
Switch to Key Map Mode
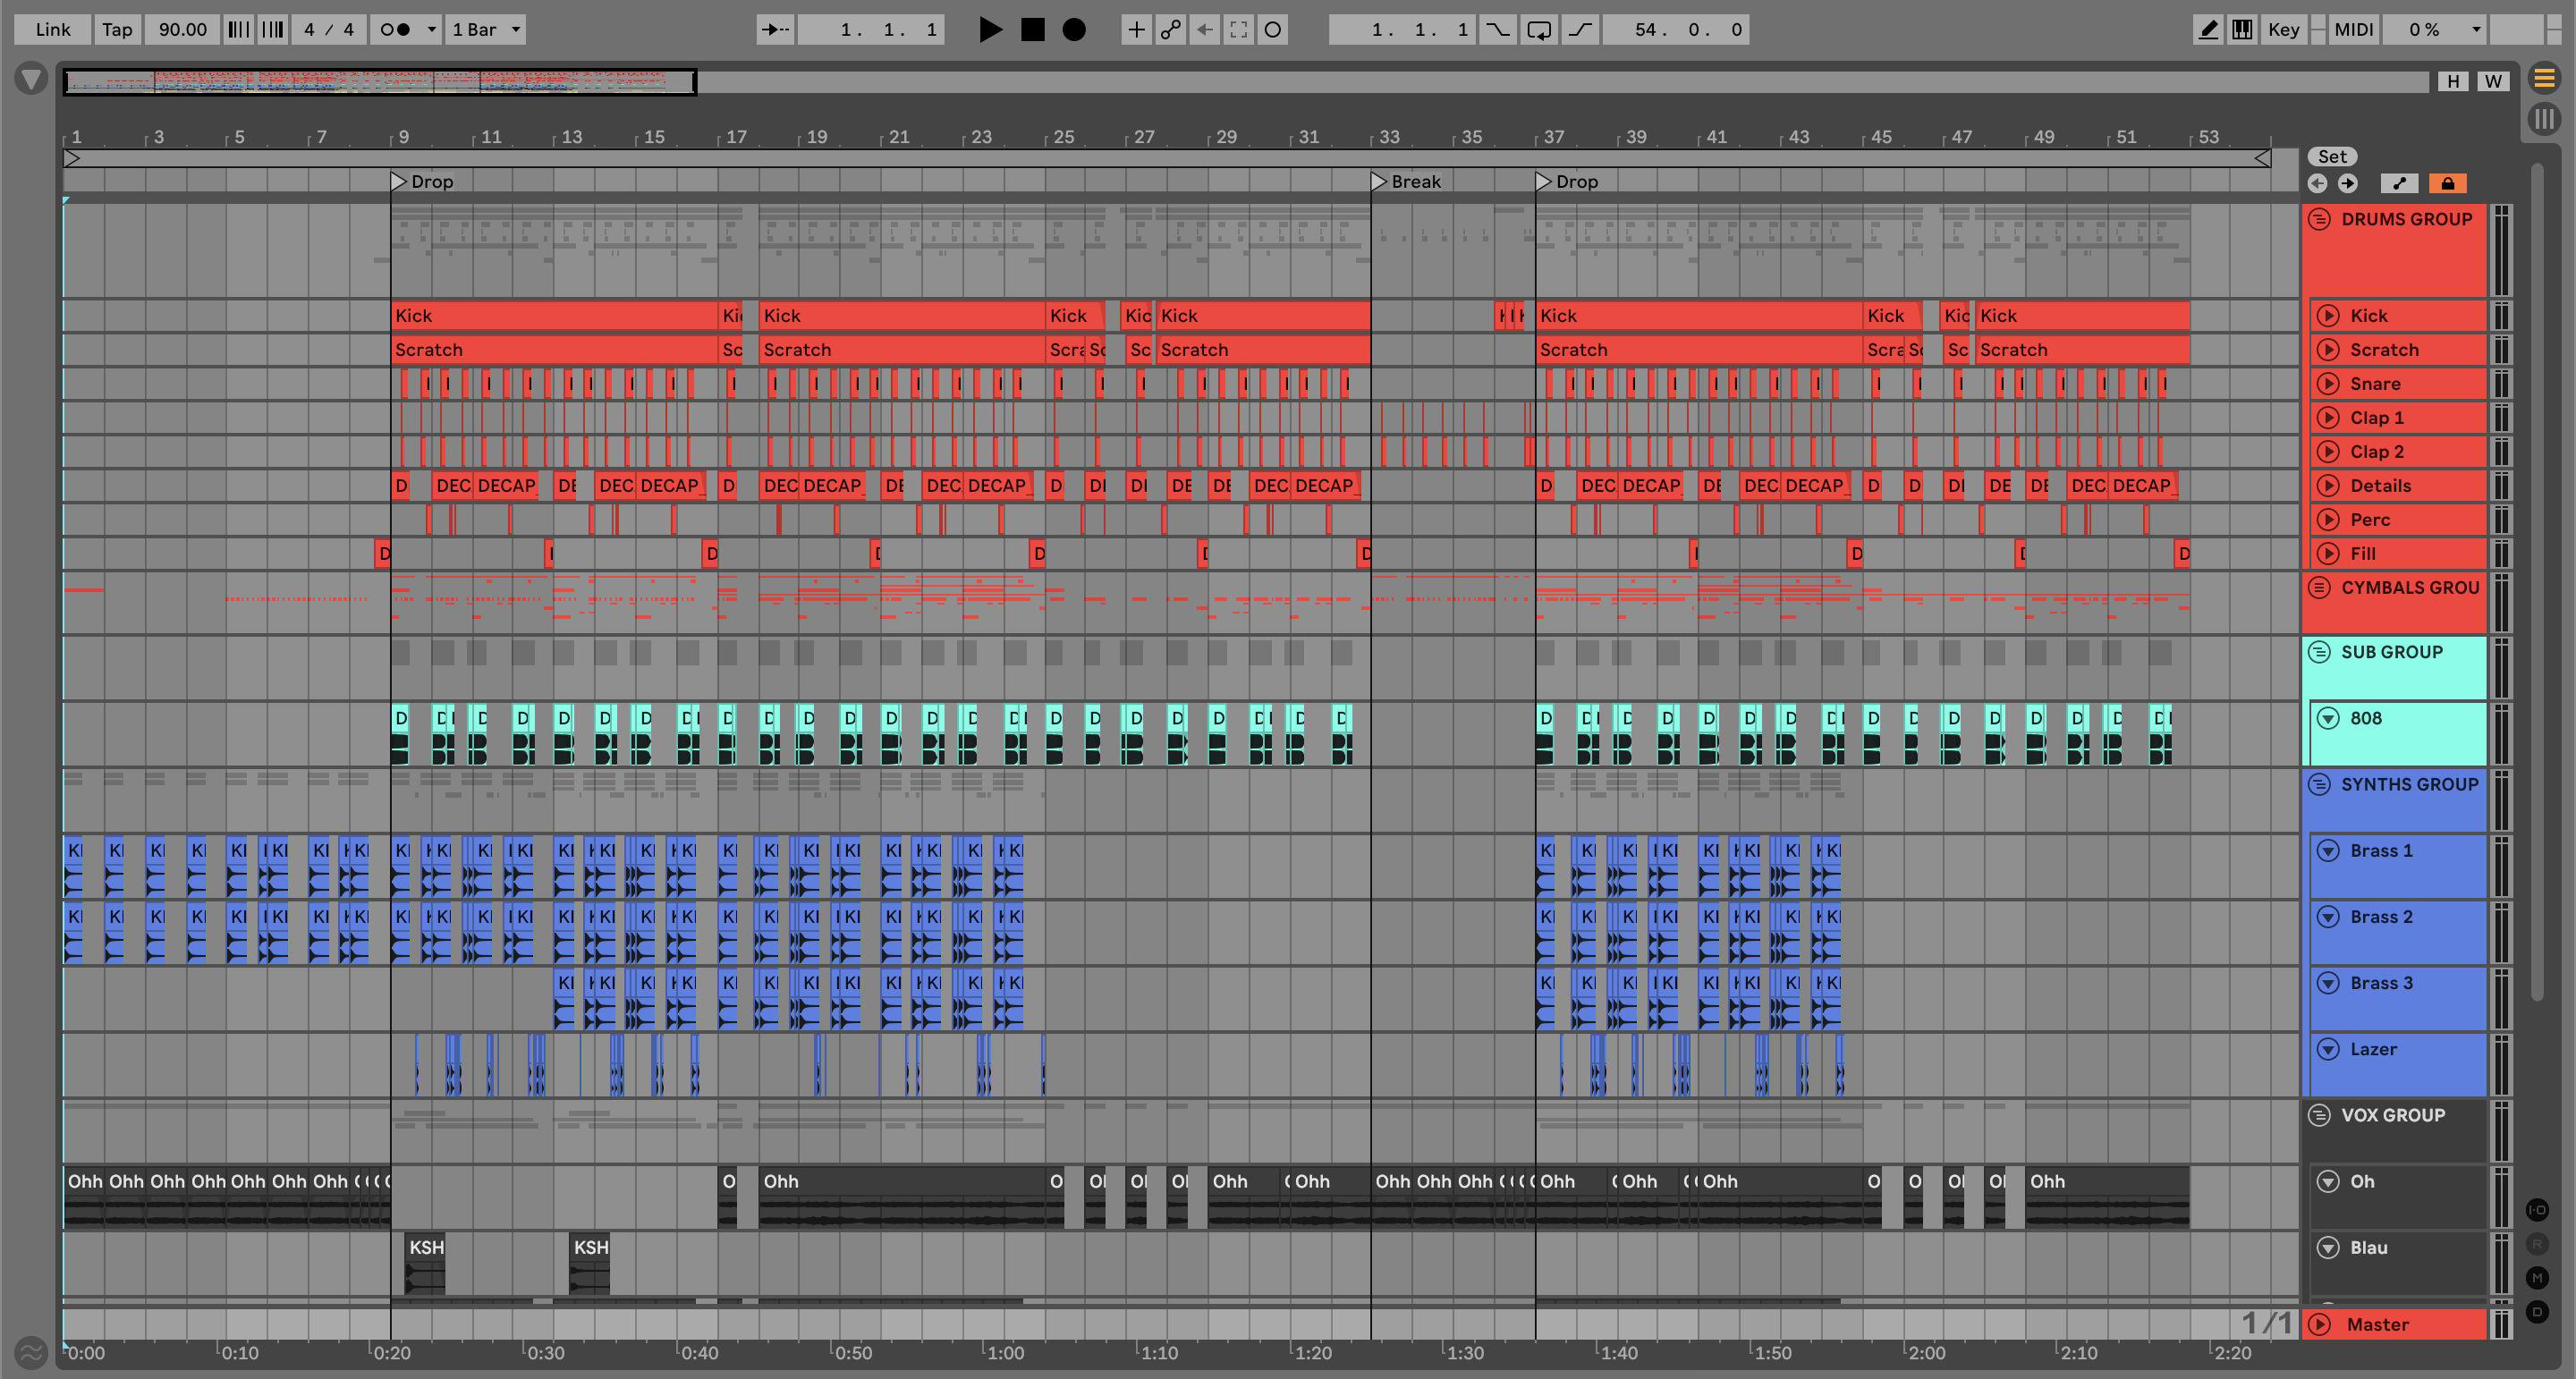click(x=2284, y=30)
